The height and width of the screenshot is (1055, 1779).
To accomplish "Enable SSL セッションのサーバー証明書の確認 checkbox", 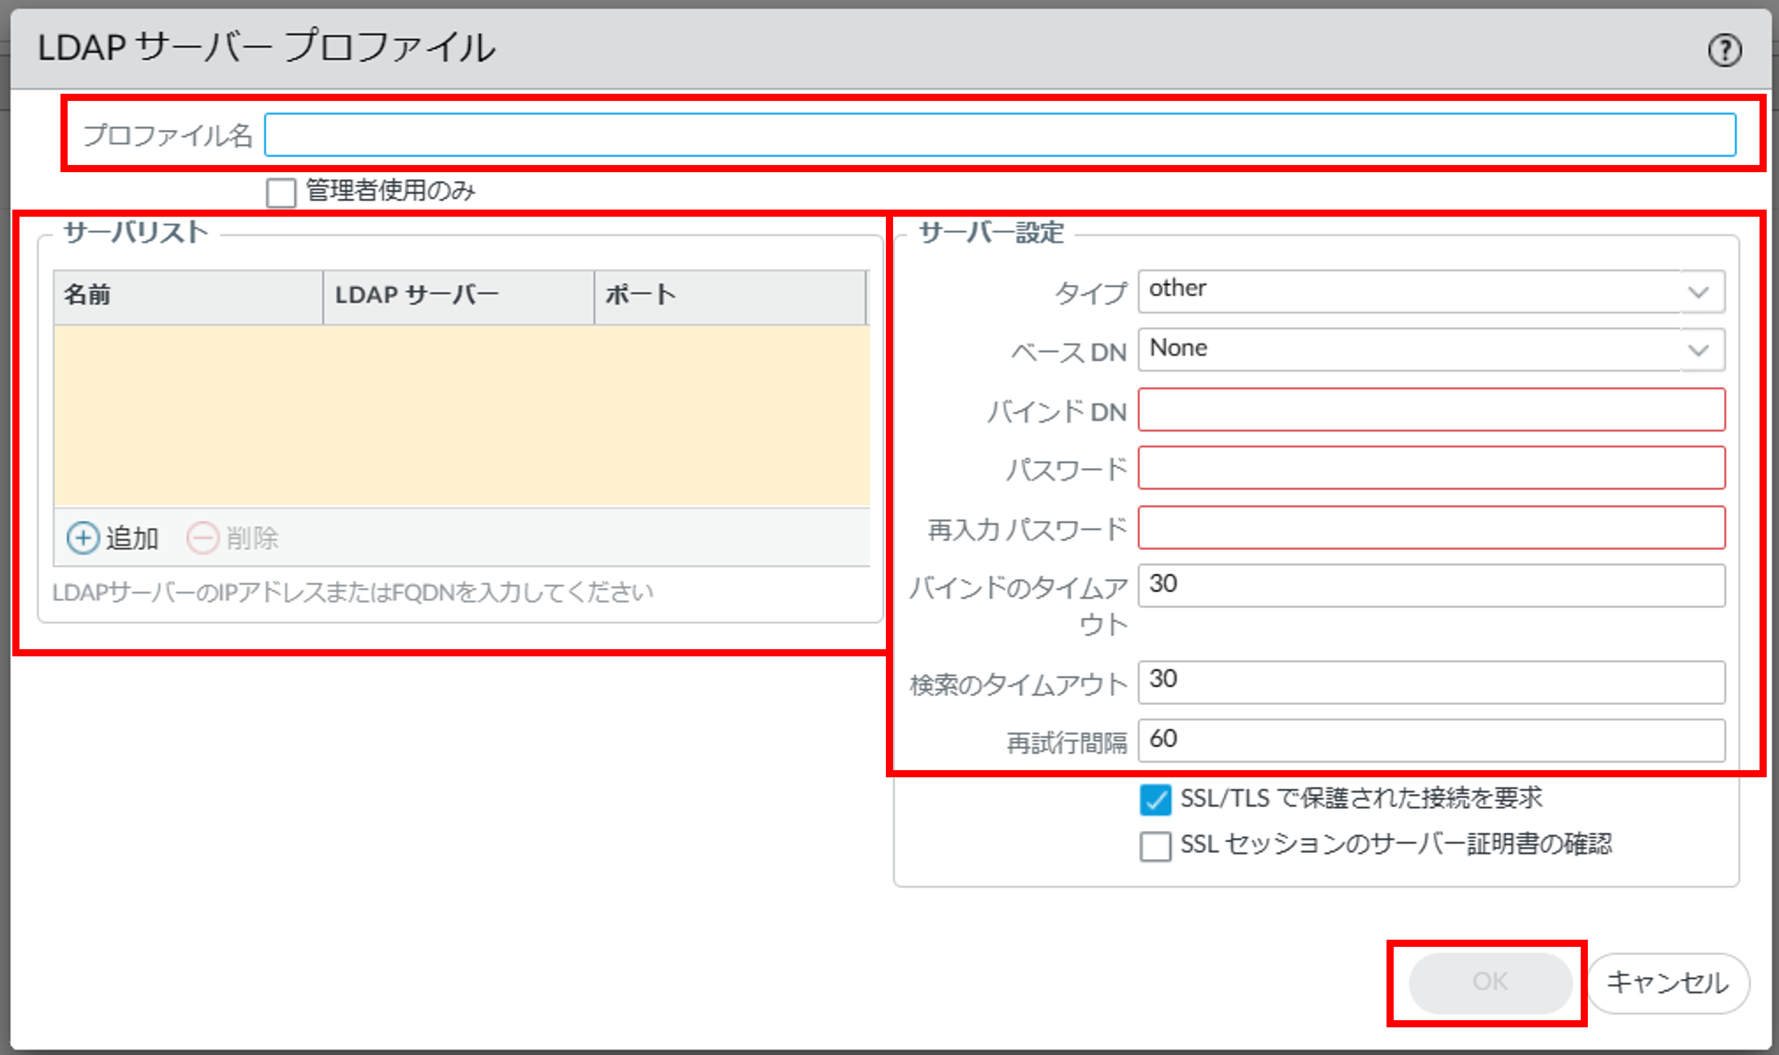I will pyautogui.click(x=1155, y=846).
